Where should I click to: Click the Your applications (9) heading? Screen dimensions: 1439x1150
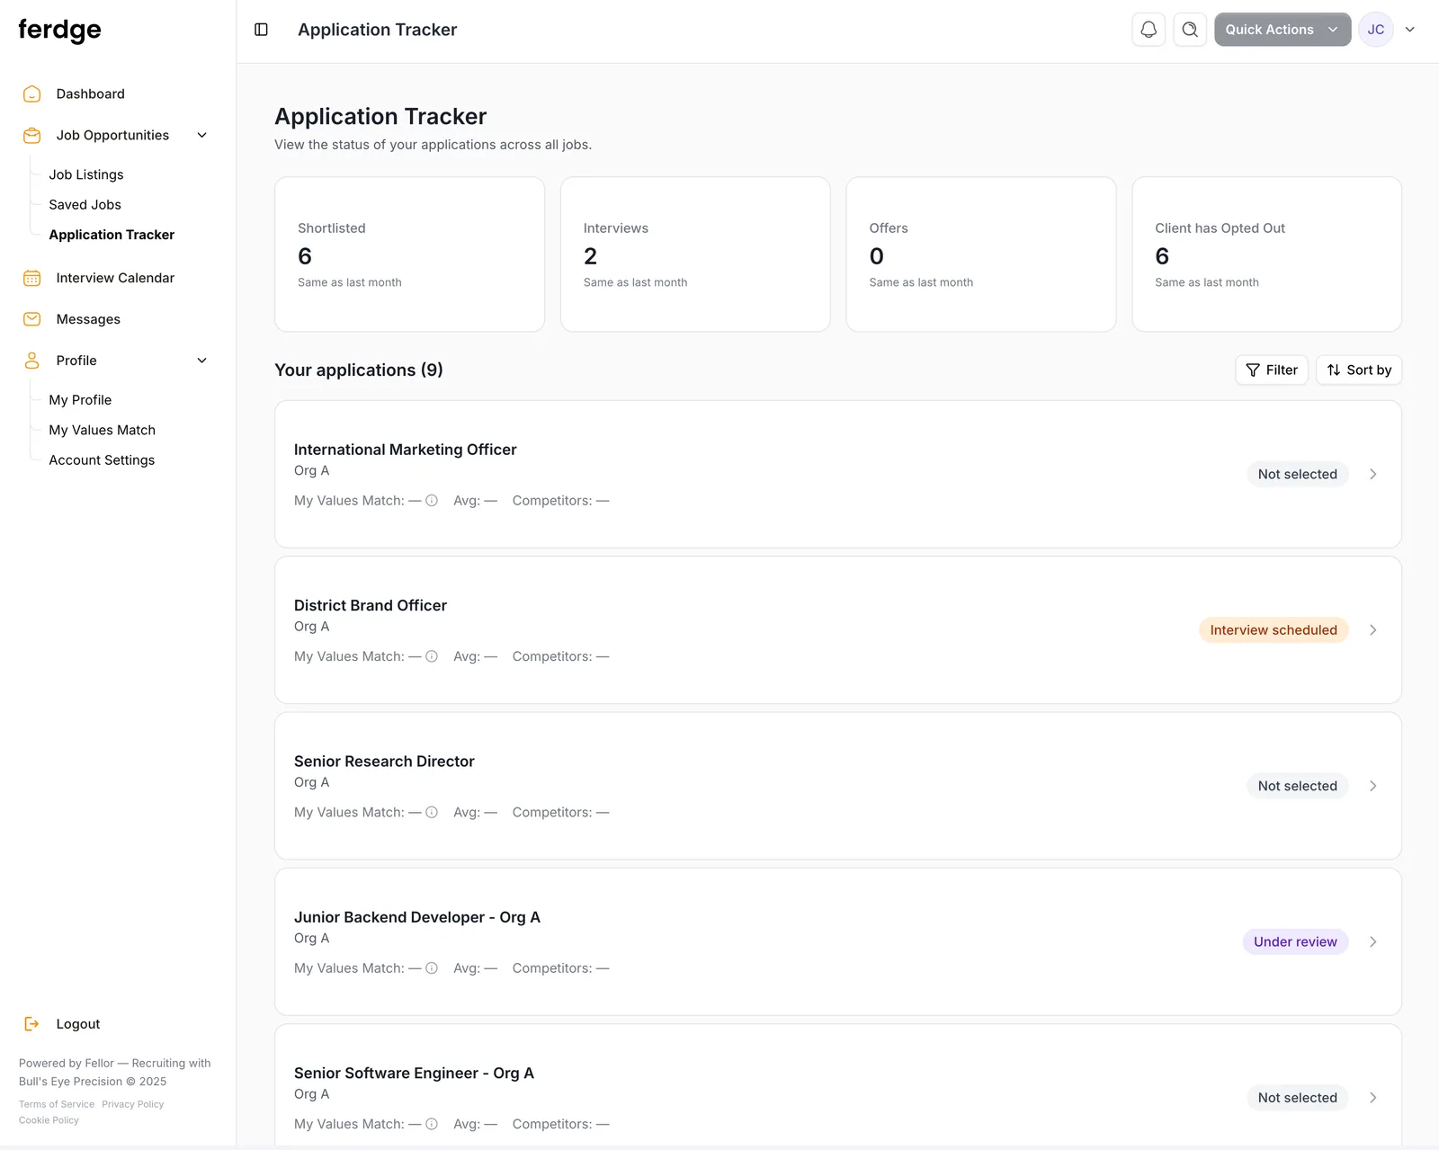[359, 370]
